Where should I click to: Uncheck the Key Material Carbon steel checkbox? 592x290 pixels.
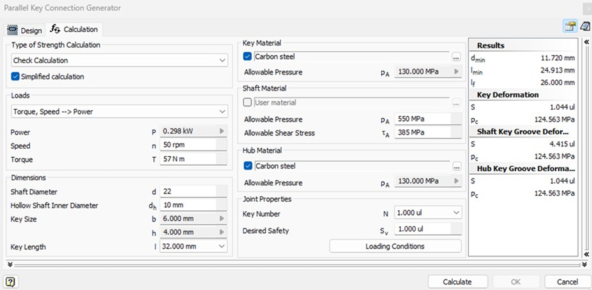(248, 56)
